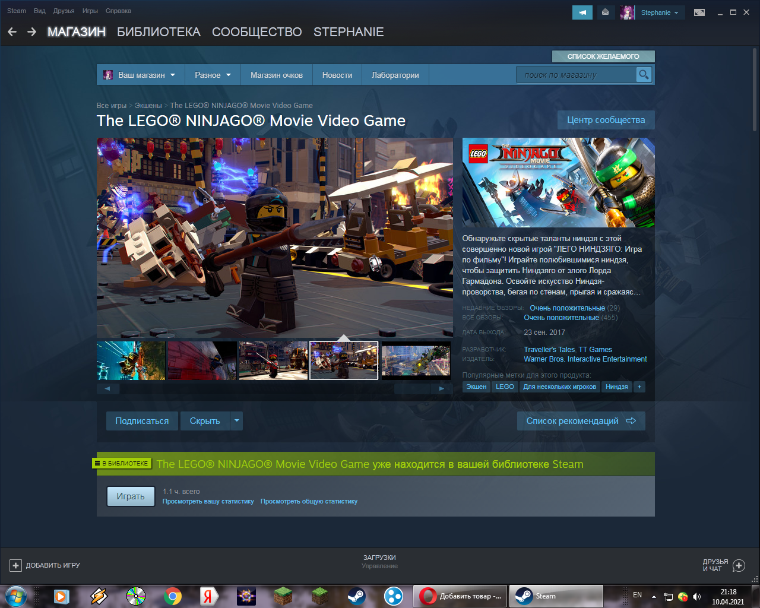
Task: Open publisher Warner Bros. Interactive Entertainment link
Action: 585,359
